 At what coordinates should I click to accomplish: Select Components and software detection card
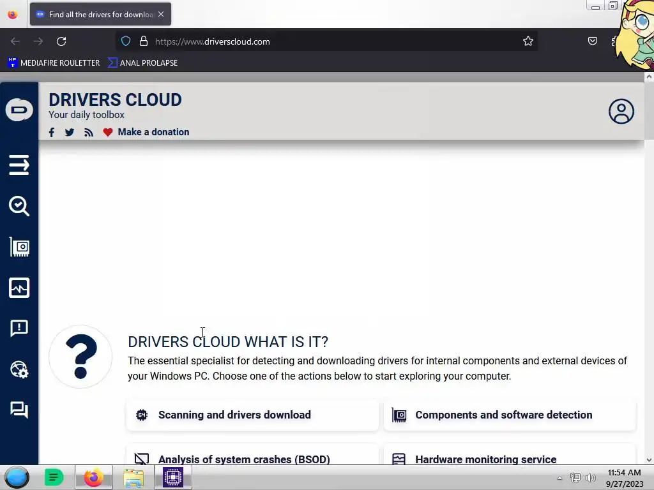click(x=510, y=415)
